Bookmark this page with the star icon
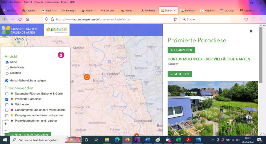The width and height of the screenshot is (266, 144). (x=175, y=19)
